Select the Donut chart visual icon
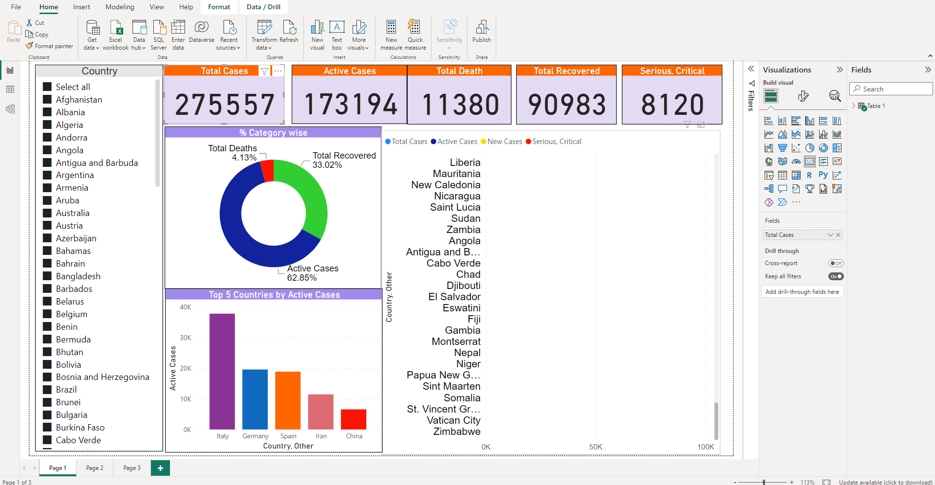This screenshot has width=935, height=485. tap(823, 148)
